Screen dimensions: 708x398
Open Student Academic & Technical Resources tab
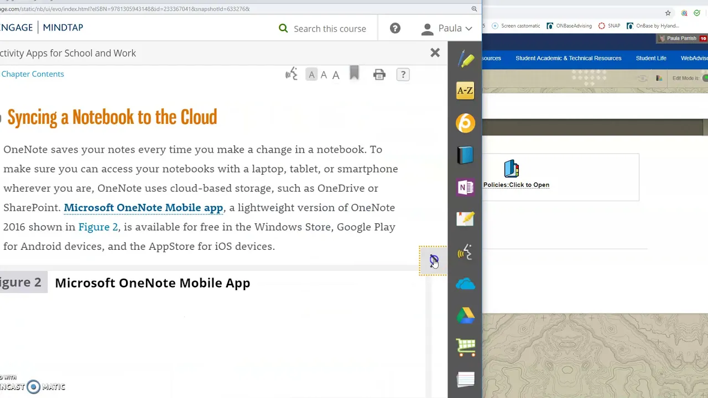click(x=568, y=58)
